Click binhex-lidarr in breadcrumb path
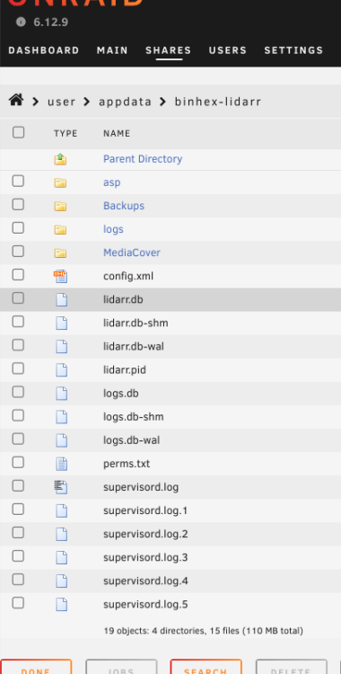 (218, 102)
